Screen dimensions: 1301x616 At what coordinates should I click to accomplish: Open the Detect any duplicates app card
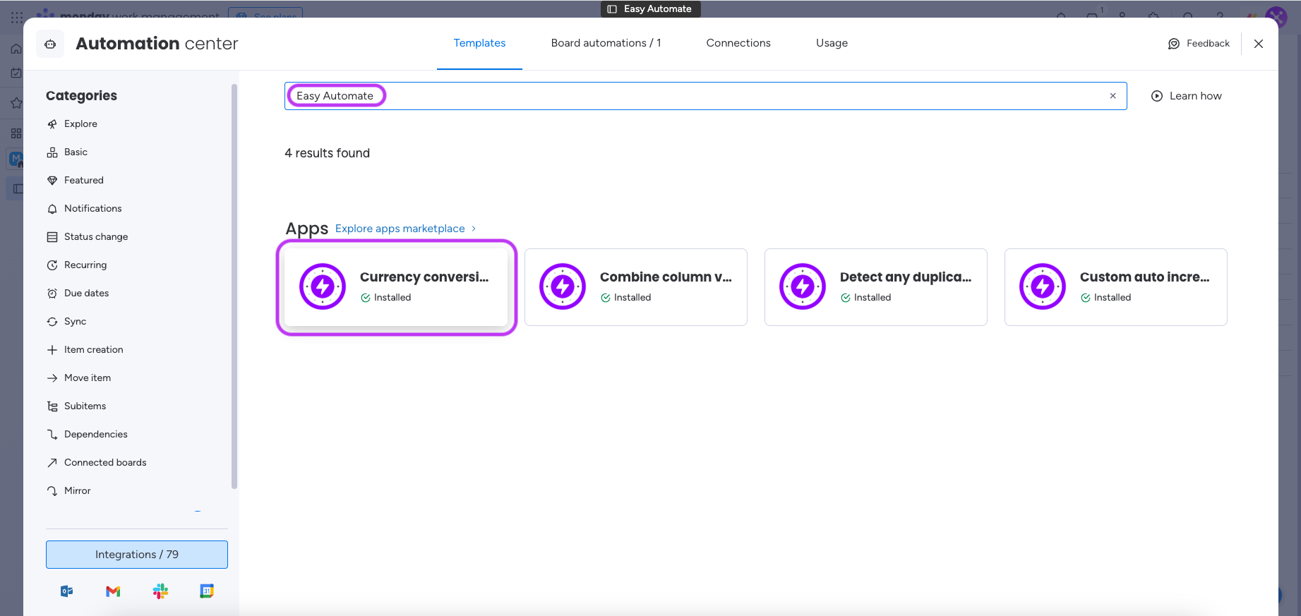[875, 287]
